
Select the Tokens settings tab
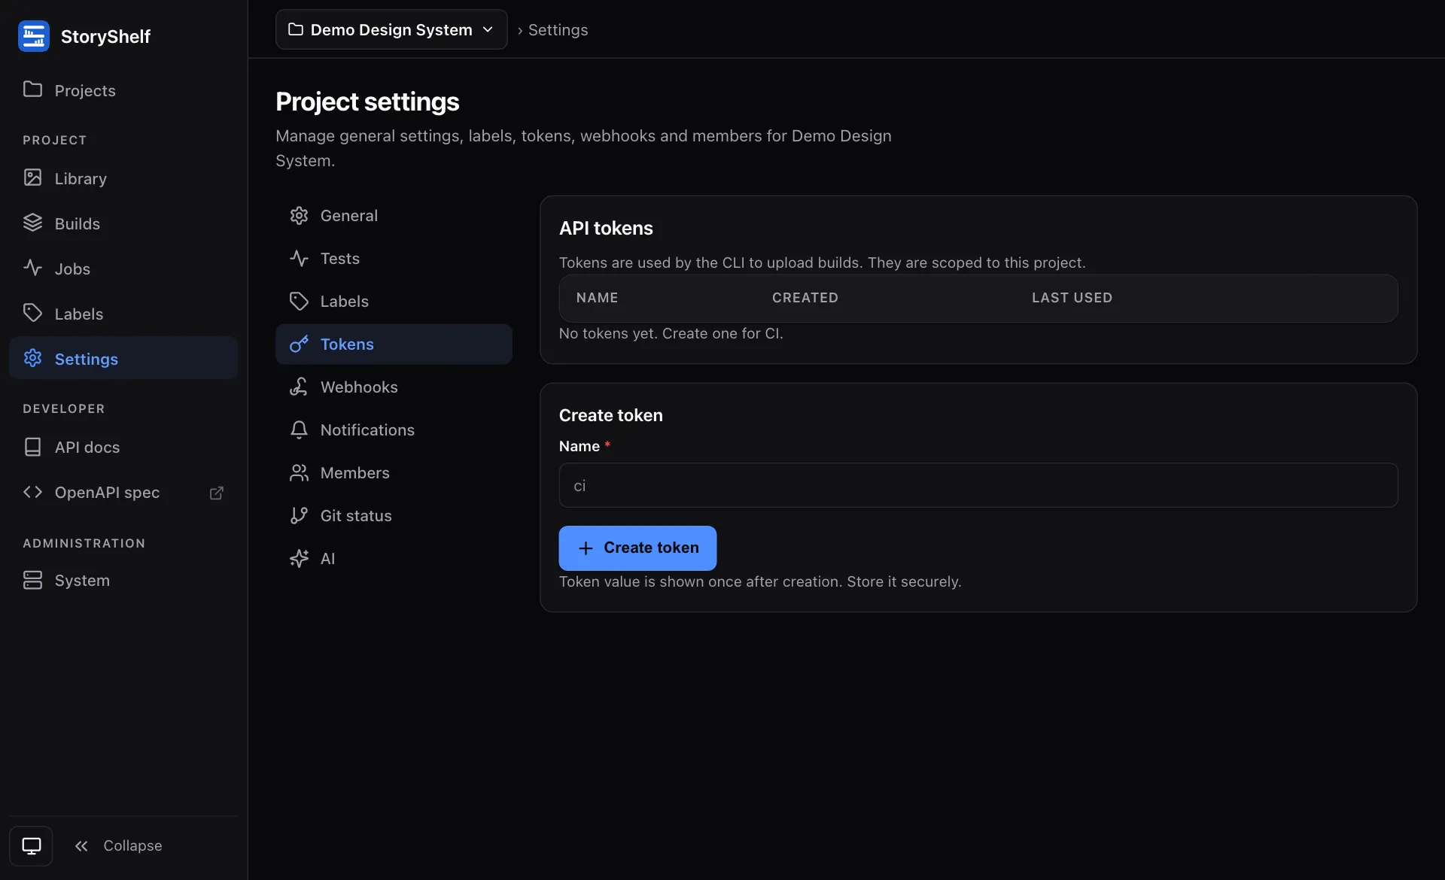click(394, 344)
